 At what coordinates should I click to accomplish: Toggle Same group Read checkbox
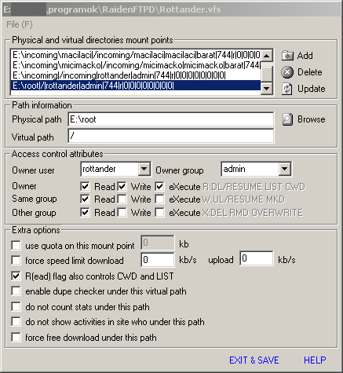85,199
